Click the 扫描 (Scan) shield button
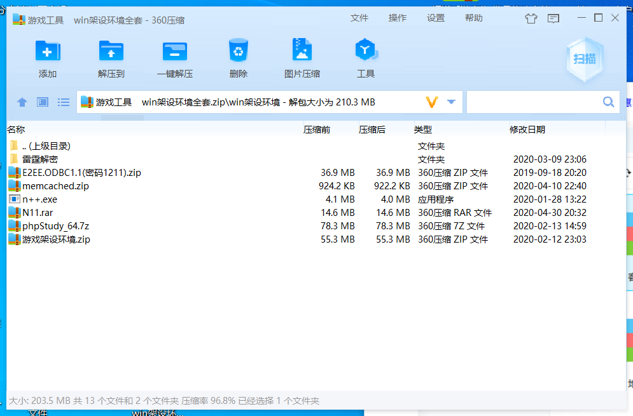The width and height of the screenshot is (633, 416). tap(585, 59)
